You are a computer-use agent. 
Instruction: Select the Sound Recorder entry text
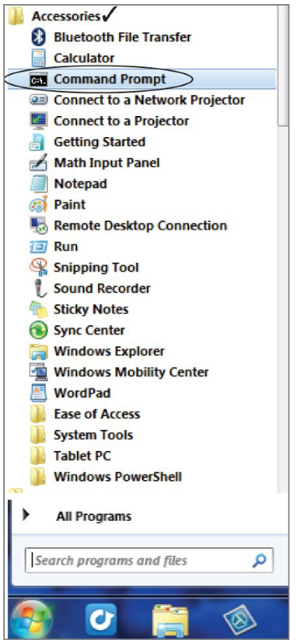102,288
